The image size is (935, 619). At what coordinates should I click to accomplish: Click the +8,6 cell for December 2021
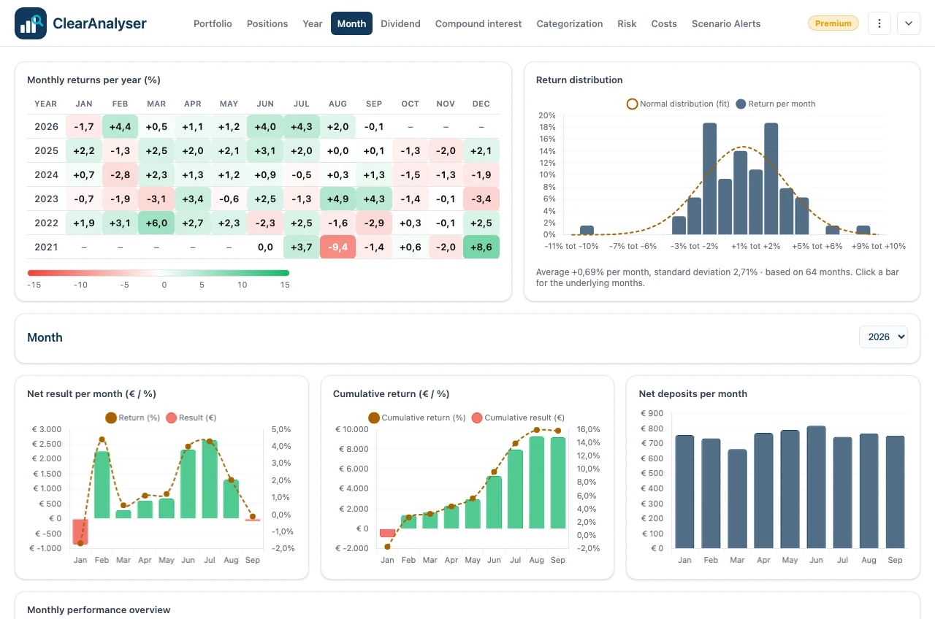pos(481,247)
